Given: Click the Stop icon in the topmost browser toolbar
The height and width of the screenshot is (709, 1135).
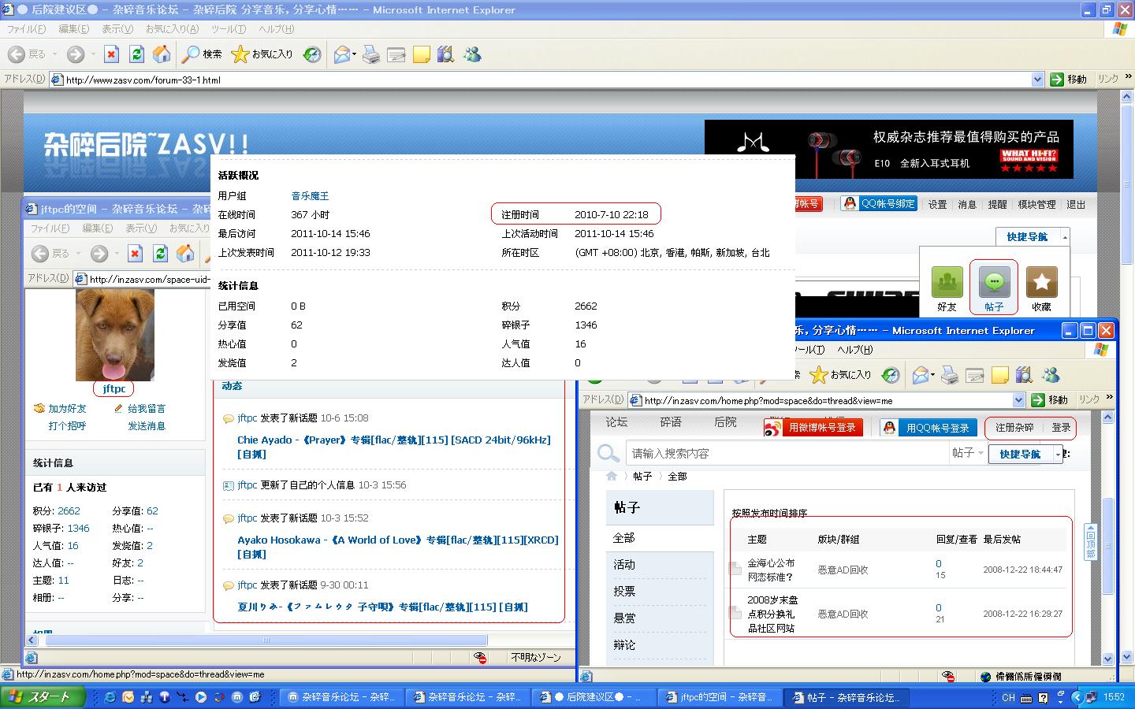Looking at the screenshot, I should point(111,54).
